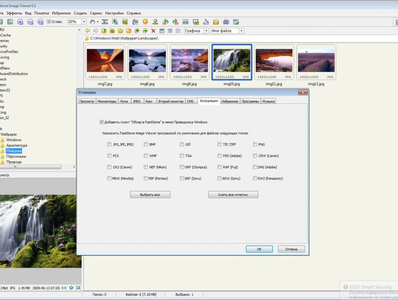Open the Графика file filter dropdown
Image resolution: width=398 pixels, height=300 pixels.
pos(206,31)
